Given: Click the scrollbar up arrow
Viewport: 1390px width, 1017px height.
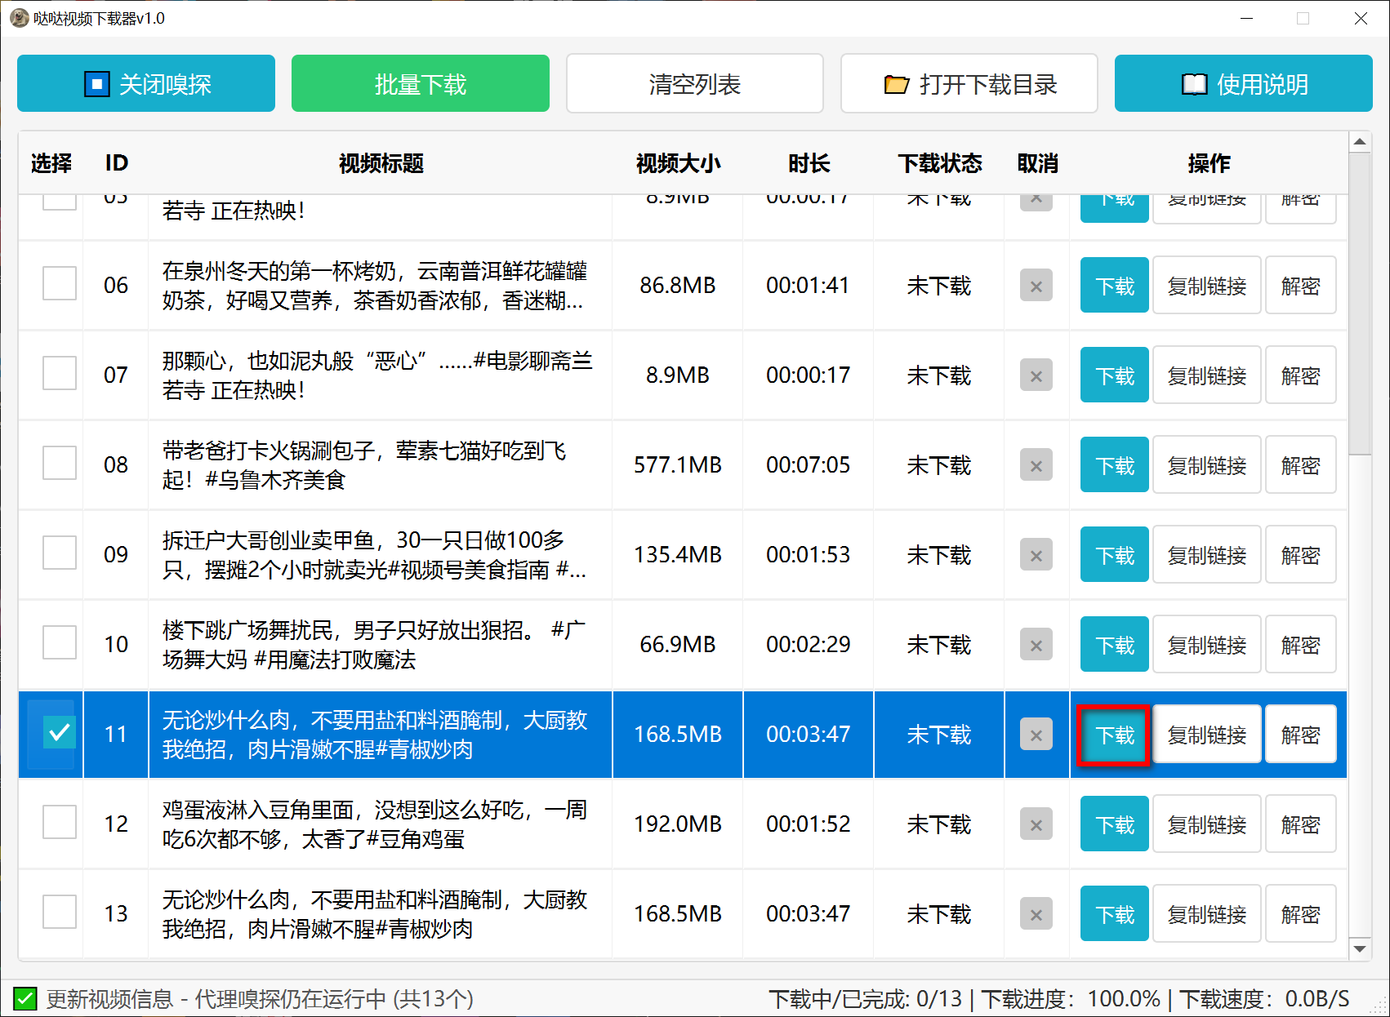Looking at the screenshot, I should (x=1360, y=142).
